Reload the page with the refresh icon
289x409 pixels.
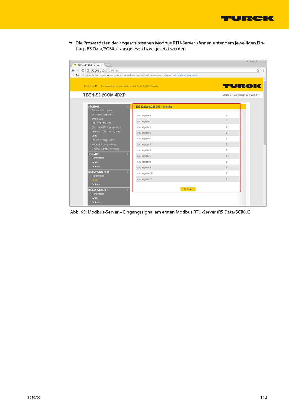coord(82,70)
